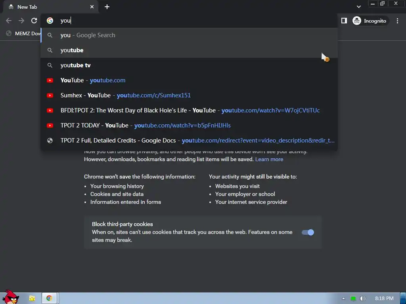The height and width of the screenshot is (304, 406).
Task: Click the 8:18 PM clock
Action: click(384, 298)
